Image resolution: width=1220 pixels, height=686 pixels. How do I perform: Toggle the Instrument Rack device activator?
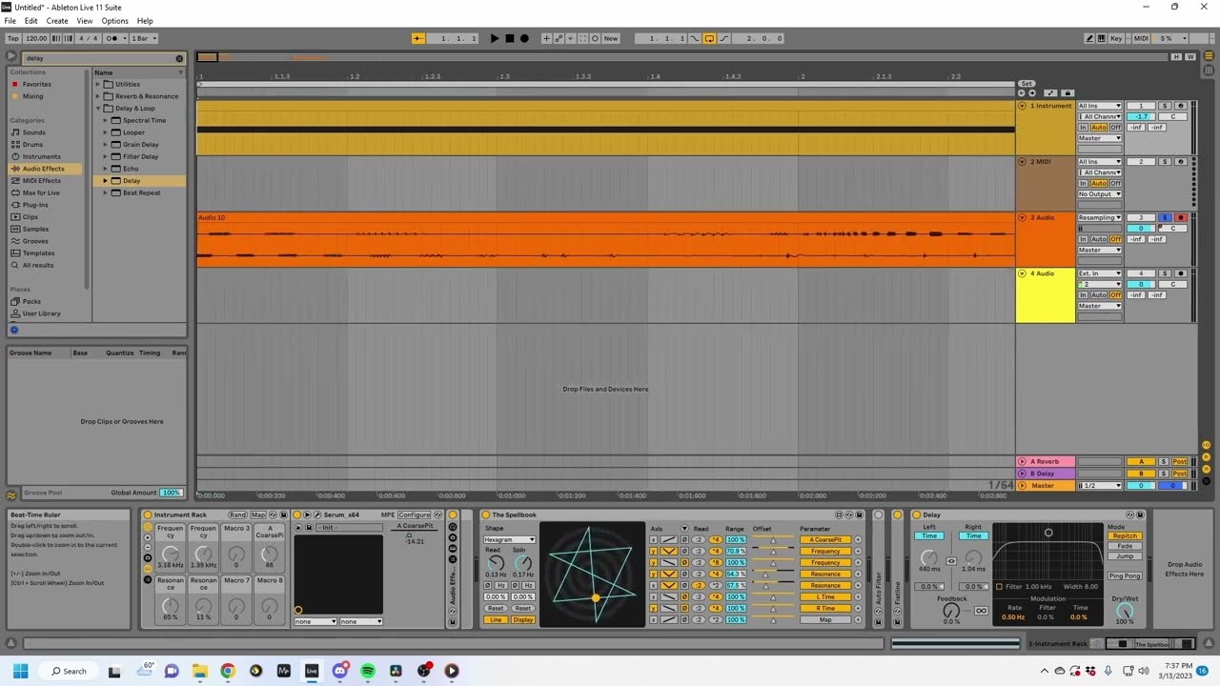(x=148, y=514)
